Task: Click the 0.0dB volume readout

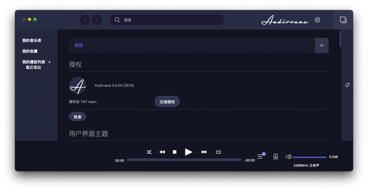Action: click(x=333, y=157)
